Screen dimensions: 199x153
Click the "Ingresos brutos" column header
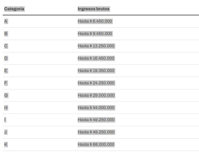93,9
